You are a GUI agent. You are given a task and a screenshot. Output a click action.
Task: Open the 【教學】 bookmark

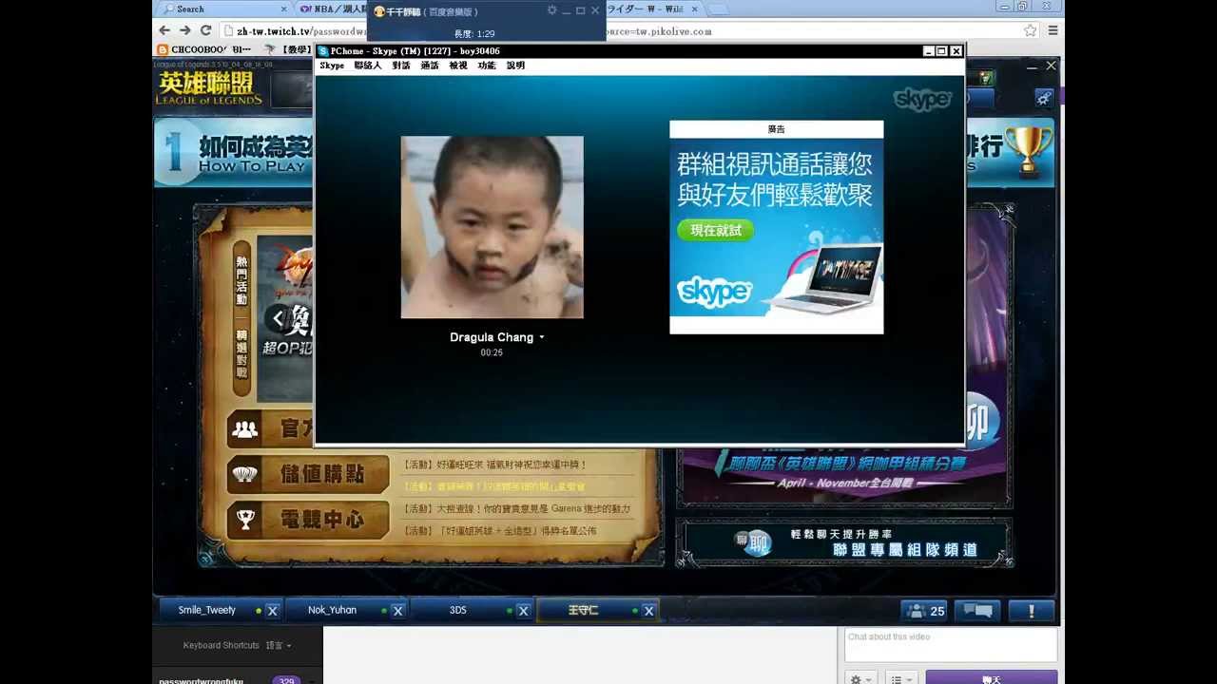[x=288, y=49]
